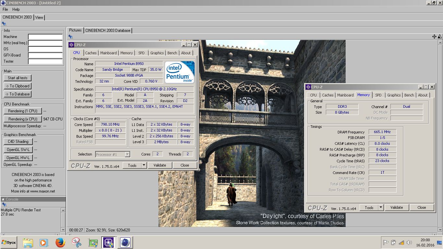Click the Console scrollbar up arrow
The height and width of the screenshot is (249, 443).
click(x=63, y=210)
